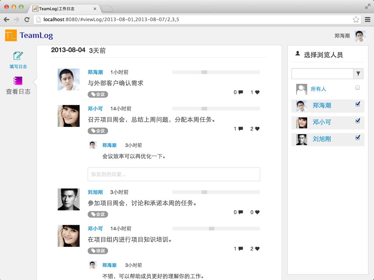Select the 查看日志 sidebar icon
The image size is (374, 280).
[18, 81]
